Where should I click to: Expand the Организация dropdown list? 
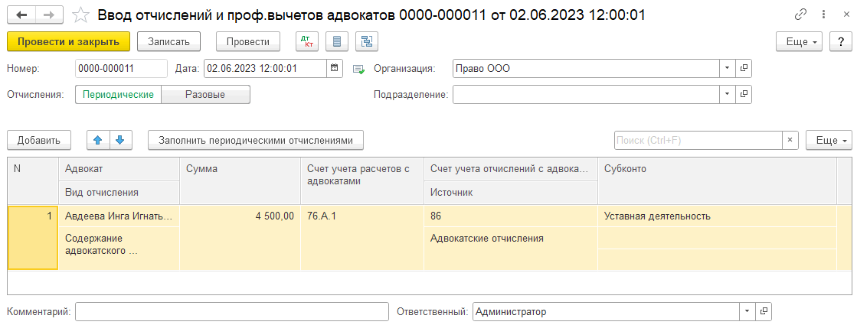click(727, 68)
